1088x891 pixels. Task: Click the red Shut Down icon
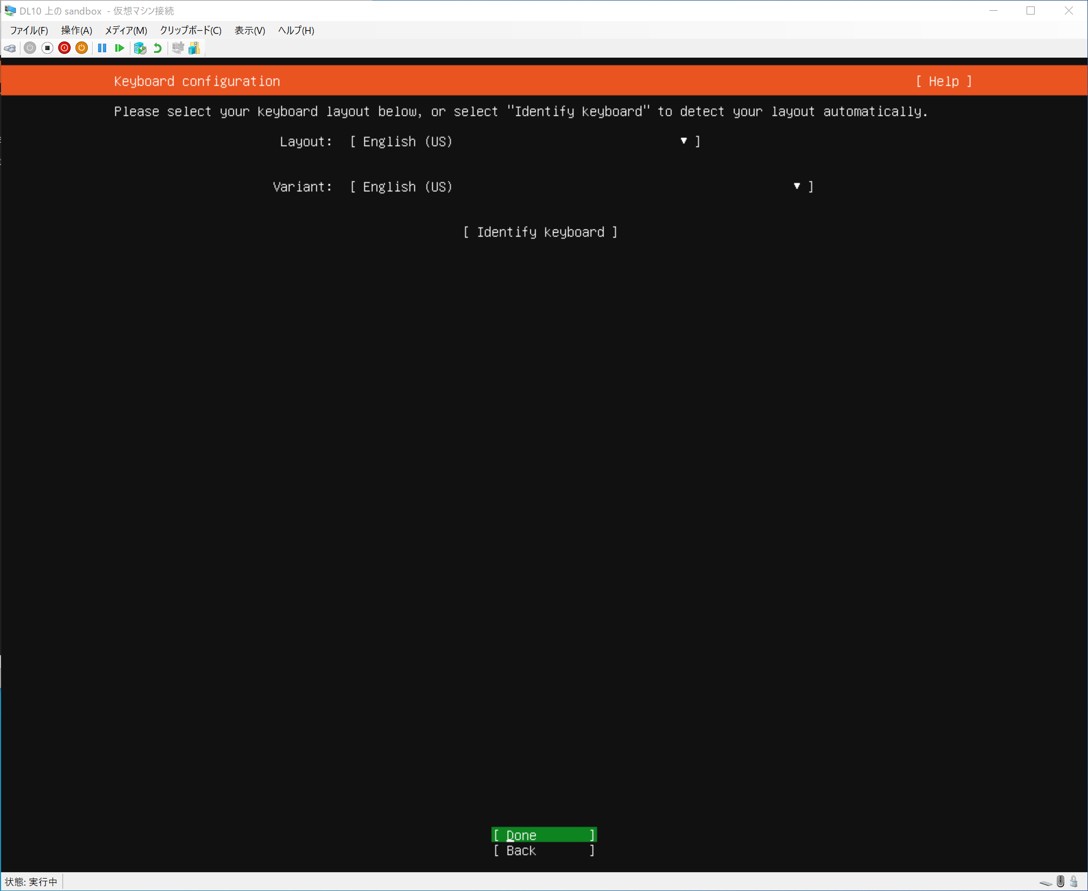point(65,48)
